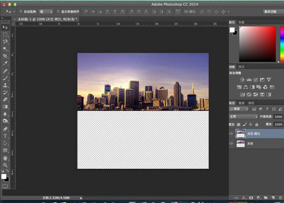Image resolution: width=284 pixels, height=203 pixels.
Task: Select the Zoom tool in toolbar
Action: pos(5,165)
